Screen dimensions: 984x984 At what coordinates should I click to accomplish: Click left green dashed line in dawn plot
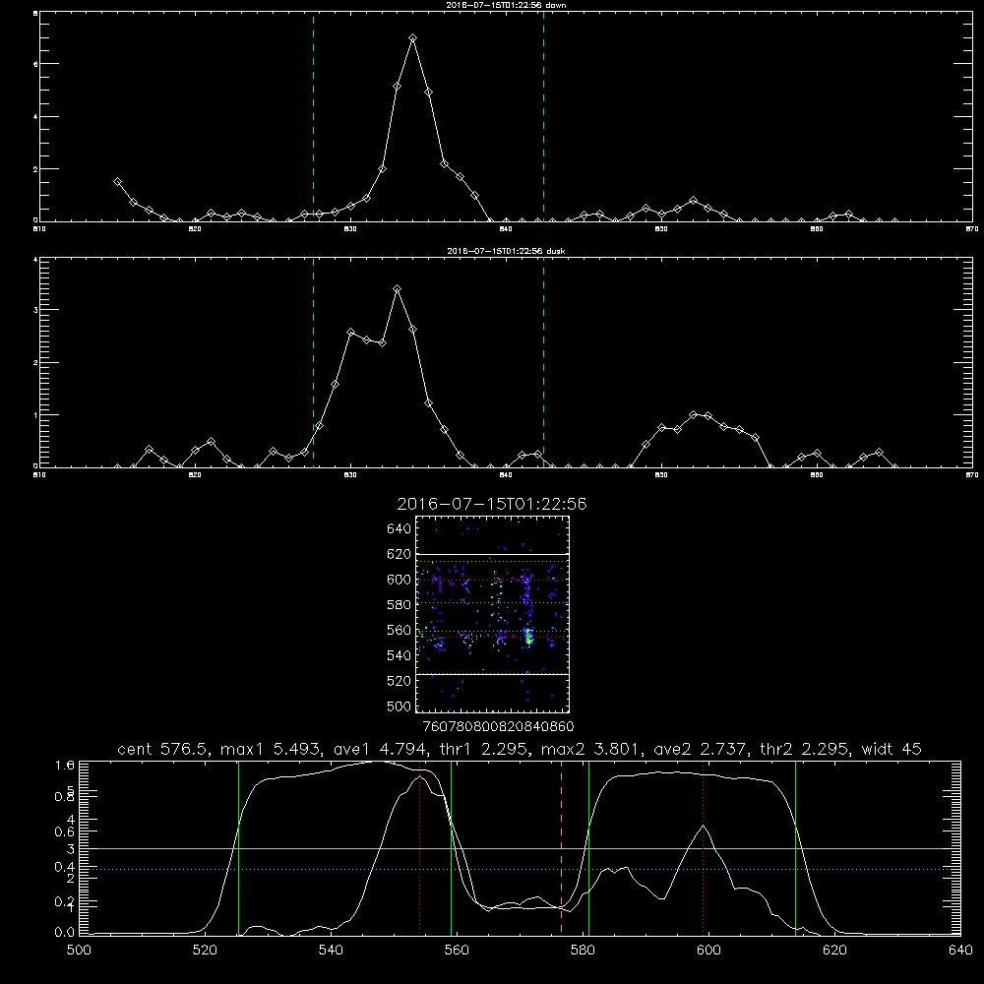tap(313, 117)
